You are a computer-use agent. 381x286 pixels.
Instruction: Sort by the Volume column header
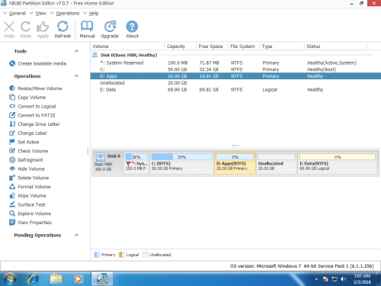[128, 47]
